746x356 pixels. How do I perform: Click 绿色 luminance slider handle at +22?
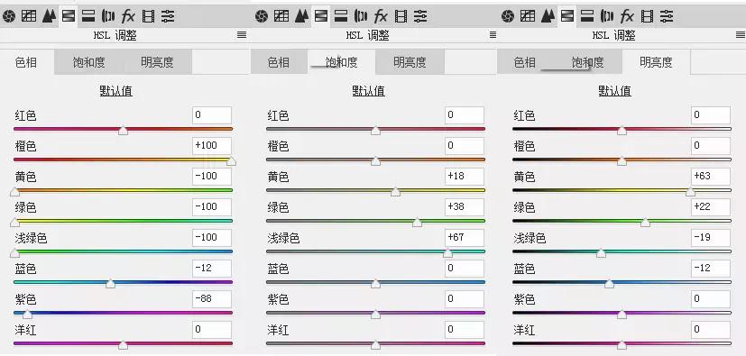[x=645, y=223]
